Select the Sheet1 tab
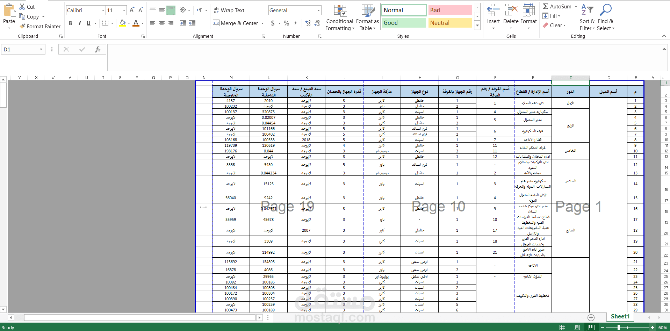Screen dimensions: 670x331 pyautogui.click(x=620, y=316)
